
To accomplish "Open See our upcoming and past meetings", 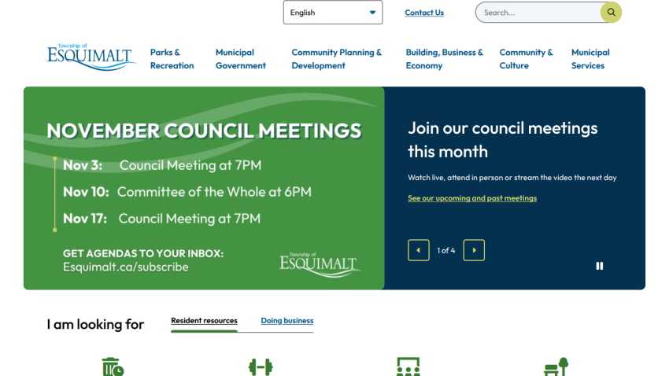I will coord(472,197).
